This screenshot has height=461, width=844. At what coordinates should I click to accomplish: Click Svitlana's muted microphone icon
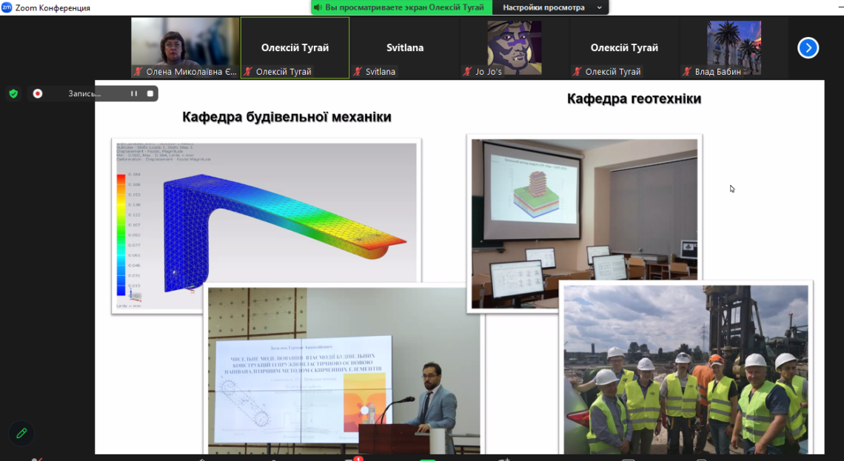pos(358,72)
